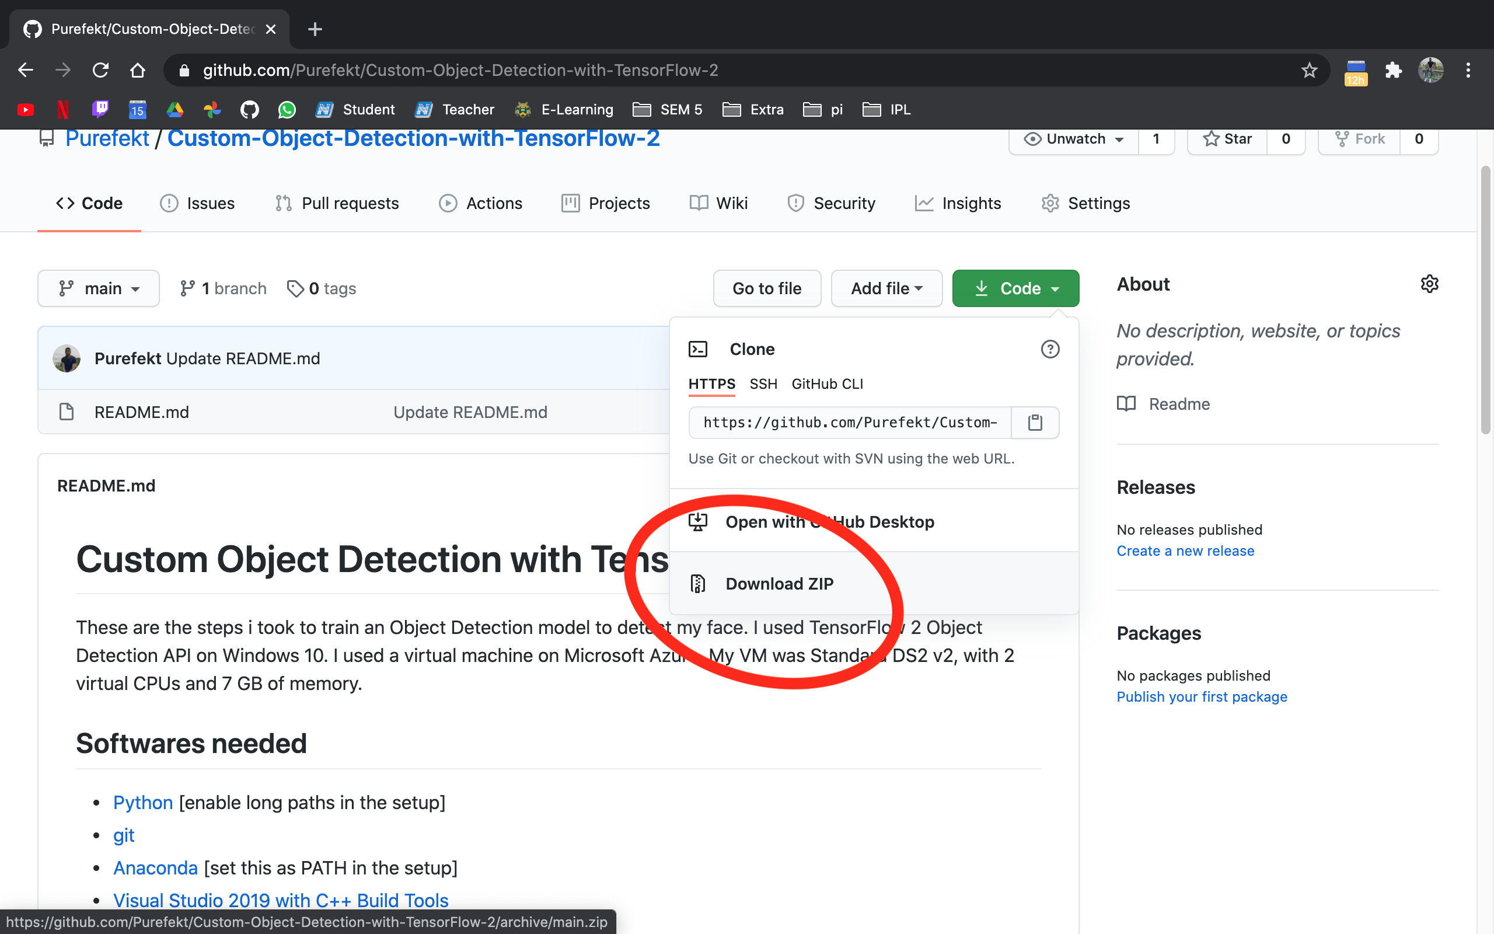
Task: Close the Purefekt repository tab
Action: [x=270, y=29]
